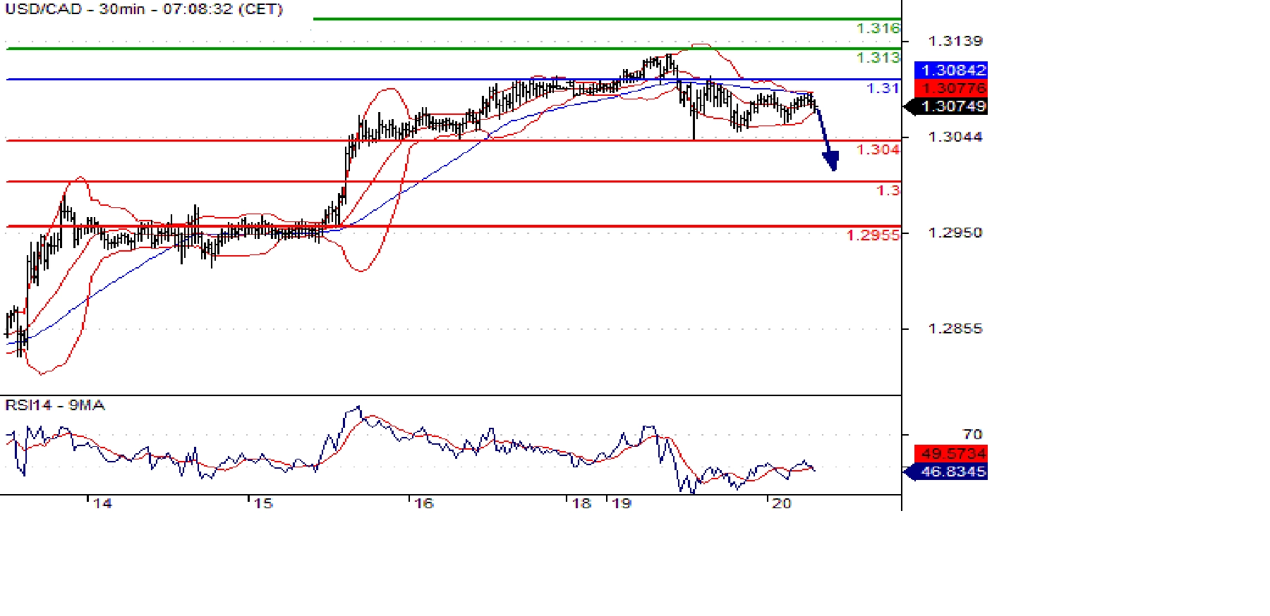Click the red 49.5734 RSI value tag
1270x616 pixels.
click(951, 453)
